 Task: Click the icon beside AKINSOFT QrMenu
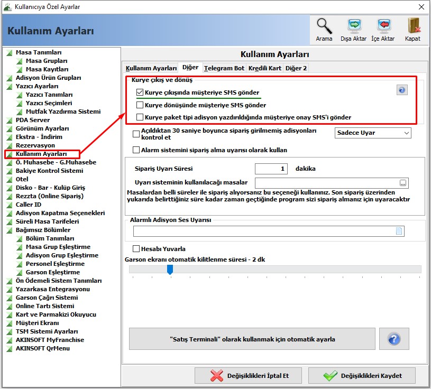pyautogui.click(x=10, y=348)
